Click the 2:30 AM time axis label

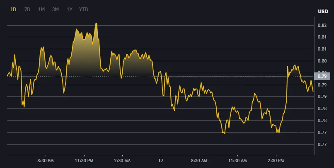pos(122,161)
